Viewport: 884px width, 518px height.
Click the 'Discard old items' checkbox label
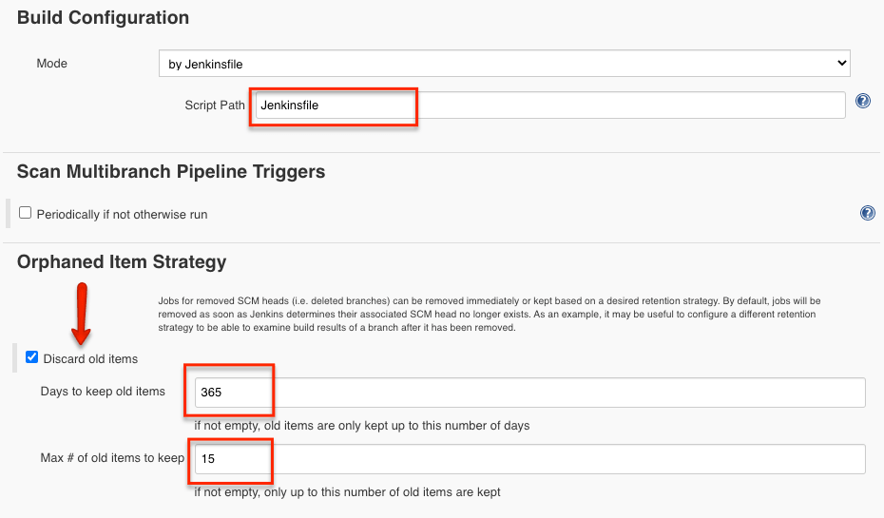[x=90, y=358]
